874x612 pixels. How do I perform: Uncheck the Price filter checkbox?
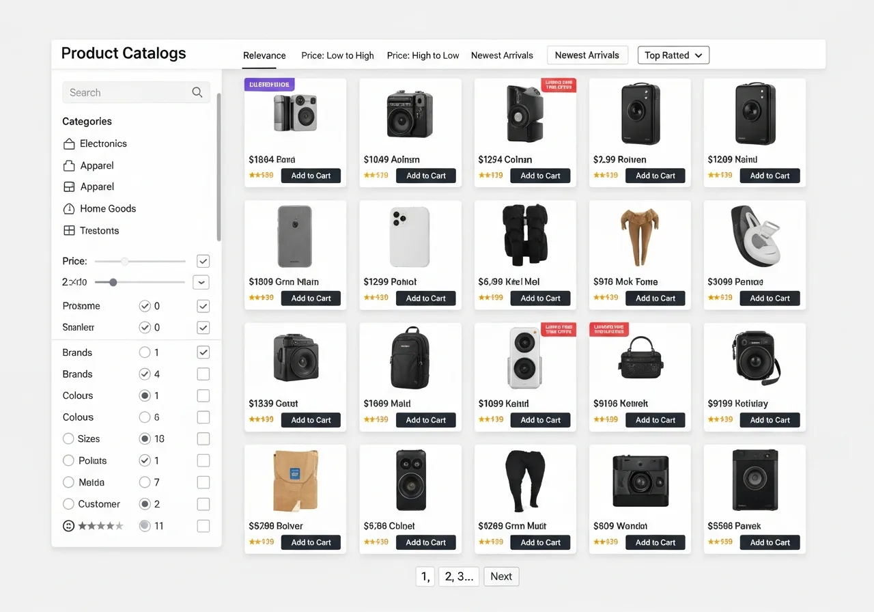click(203, 261)
